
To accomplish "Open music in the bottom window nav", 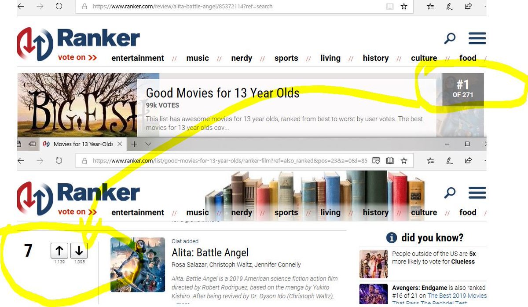I will 198,212.
